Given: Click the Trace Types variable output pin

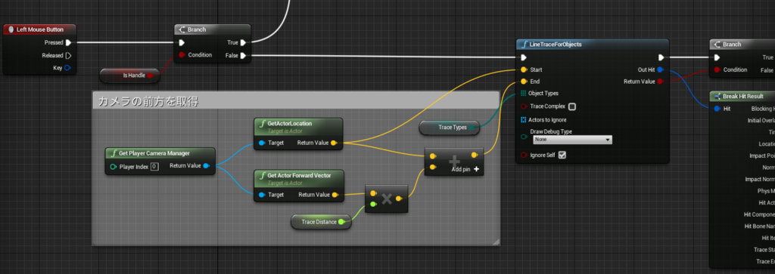Looking at the screenshot, I should [x=471, y=127].
